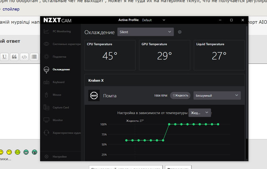Click the 50% axis label on the graph
This screenshot has height=169, width=267.
104,144
